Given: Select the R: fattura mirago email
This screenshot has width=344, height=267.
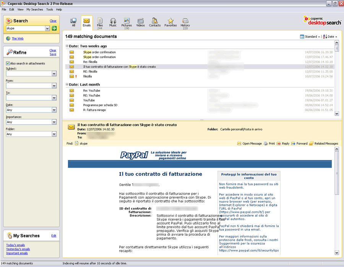Looking at the screenshot, I should point(200,110).
